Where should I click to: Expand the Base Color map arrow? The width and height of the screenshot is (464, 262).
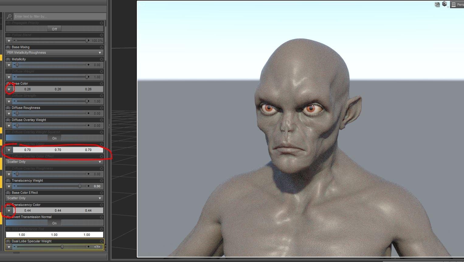pyautogui.click(x=9, y=89)
